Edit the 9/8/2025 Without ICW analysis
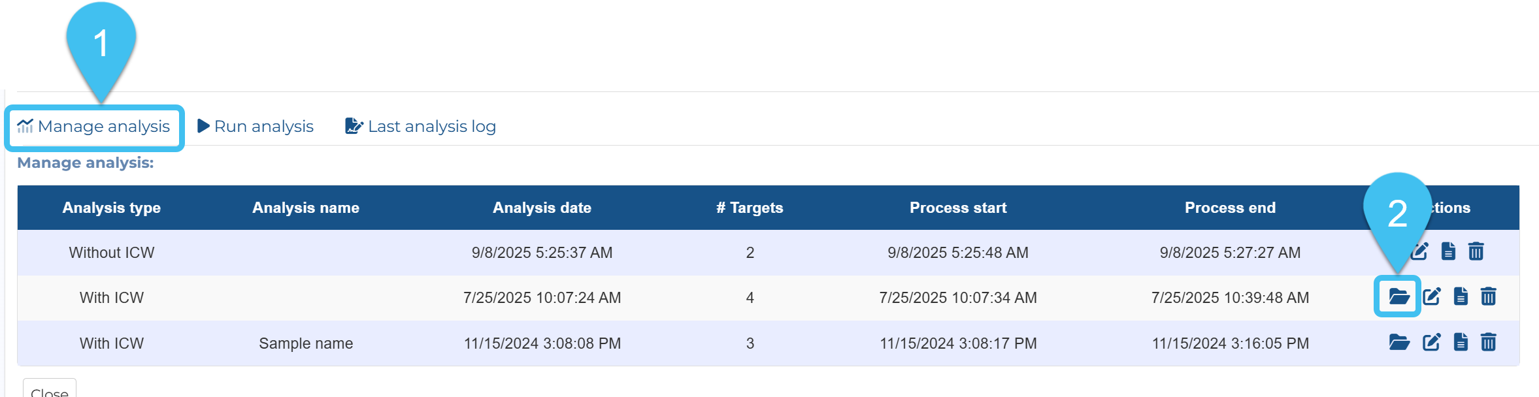1539x397 pixels. 1419,251
